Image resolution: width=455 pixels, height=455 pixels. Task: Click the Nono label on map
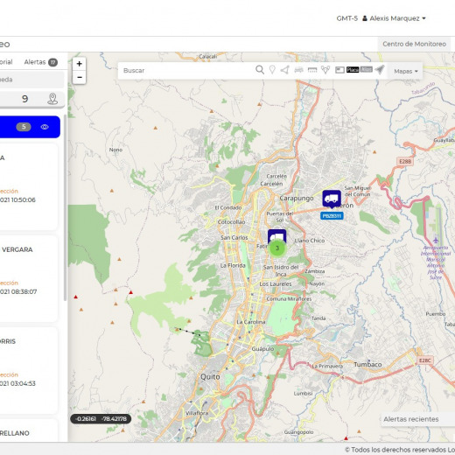pos(115,150)
